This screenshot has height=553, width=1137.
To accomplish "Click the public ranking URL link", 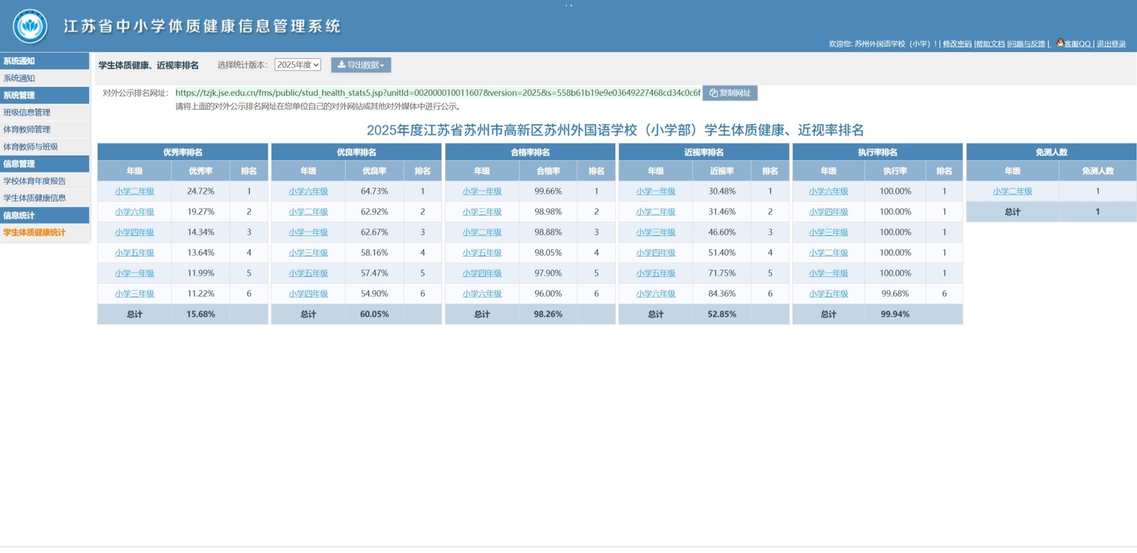I will pyautogui.click(x=438, y=93).
